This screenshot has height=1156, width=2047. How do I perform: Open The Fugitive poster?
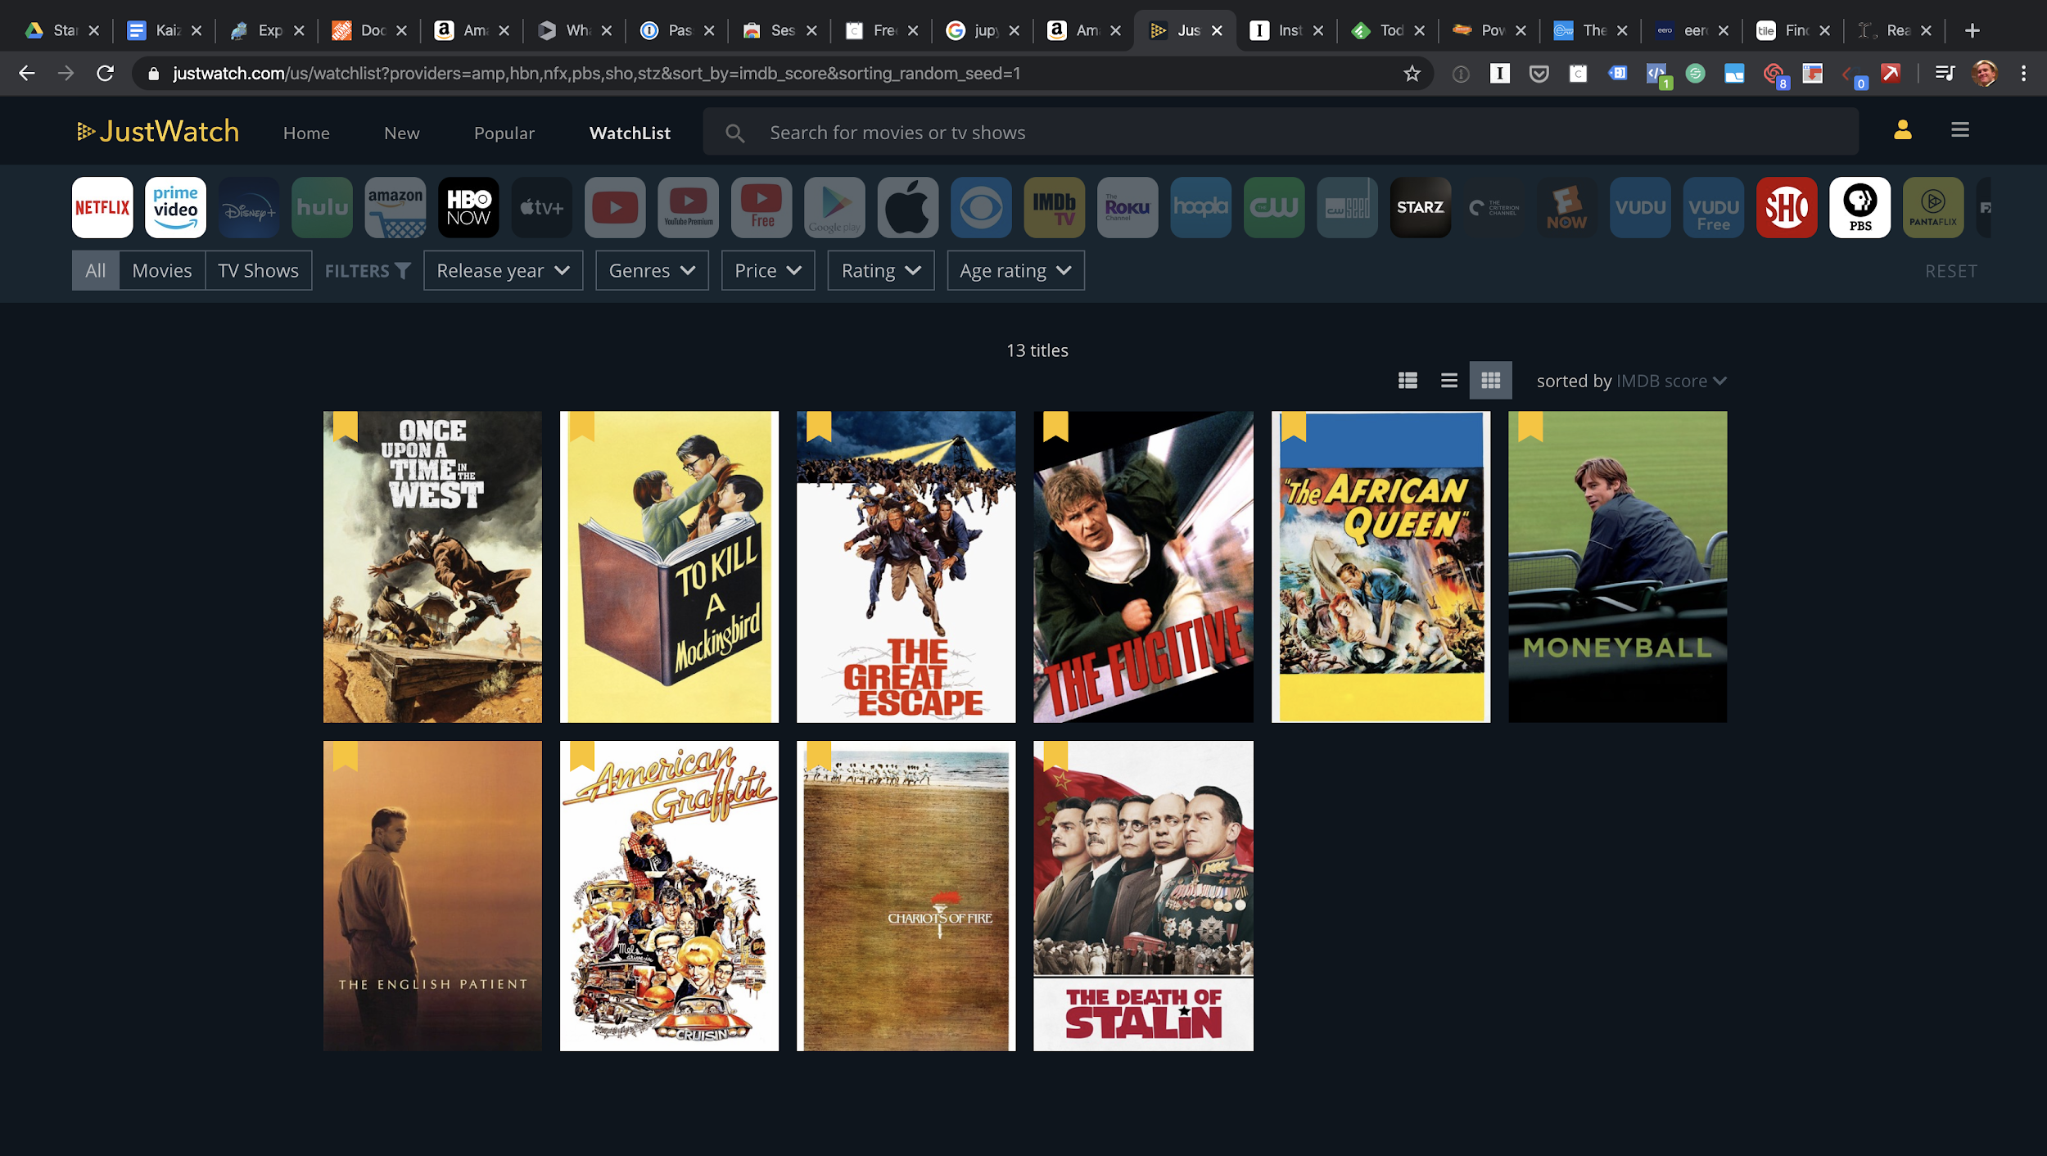tap(1143, 567)
